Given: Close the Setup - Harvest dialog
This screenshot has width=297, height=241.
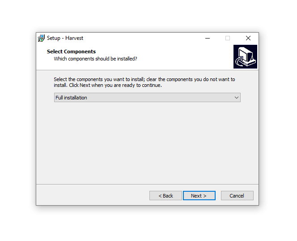Looking at the screenshot, I should coord(248,38).
